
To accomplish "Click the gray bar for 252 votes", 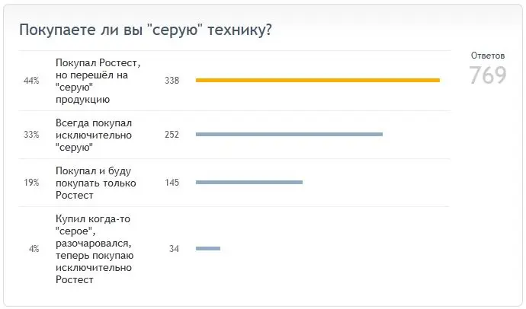I will coord(289,134).
